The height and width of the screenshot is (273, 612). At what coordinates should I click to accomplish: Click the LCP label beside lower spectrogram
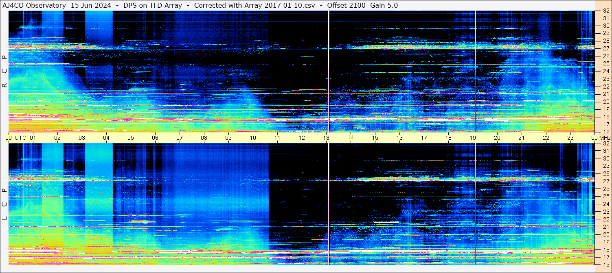(x=4, y=204)
